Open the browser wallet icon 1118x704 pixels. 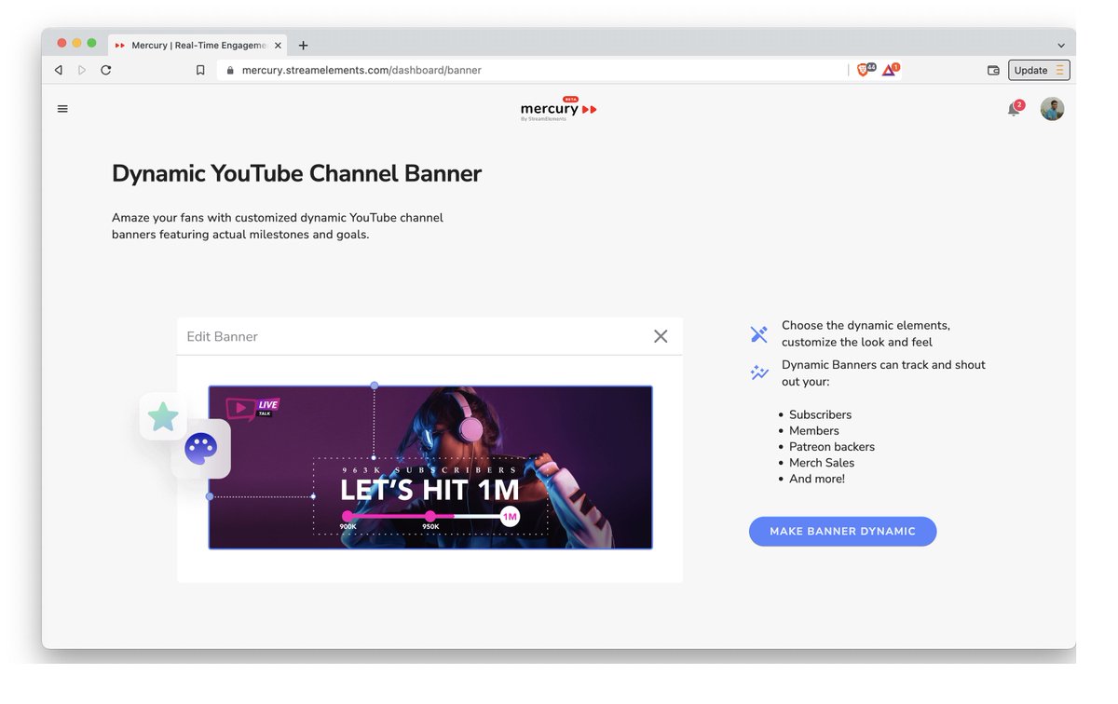[x=993, y=70]
